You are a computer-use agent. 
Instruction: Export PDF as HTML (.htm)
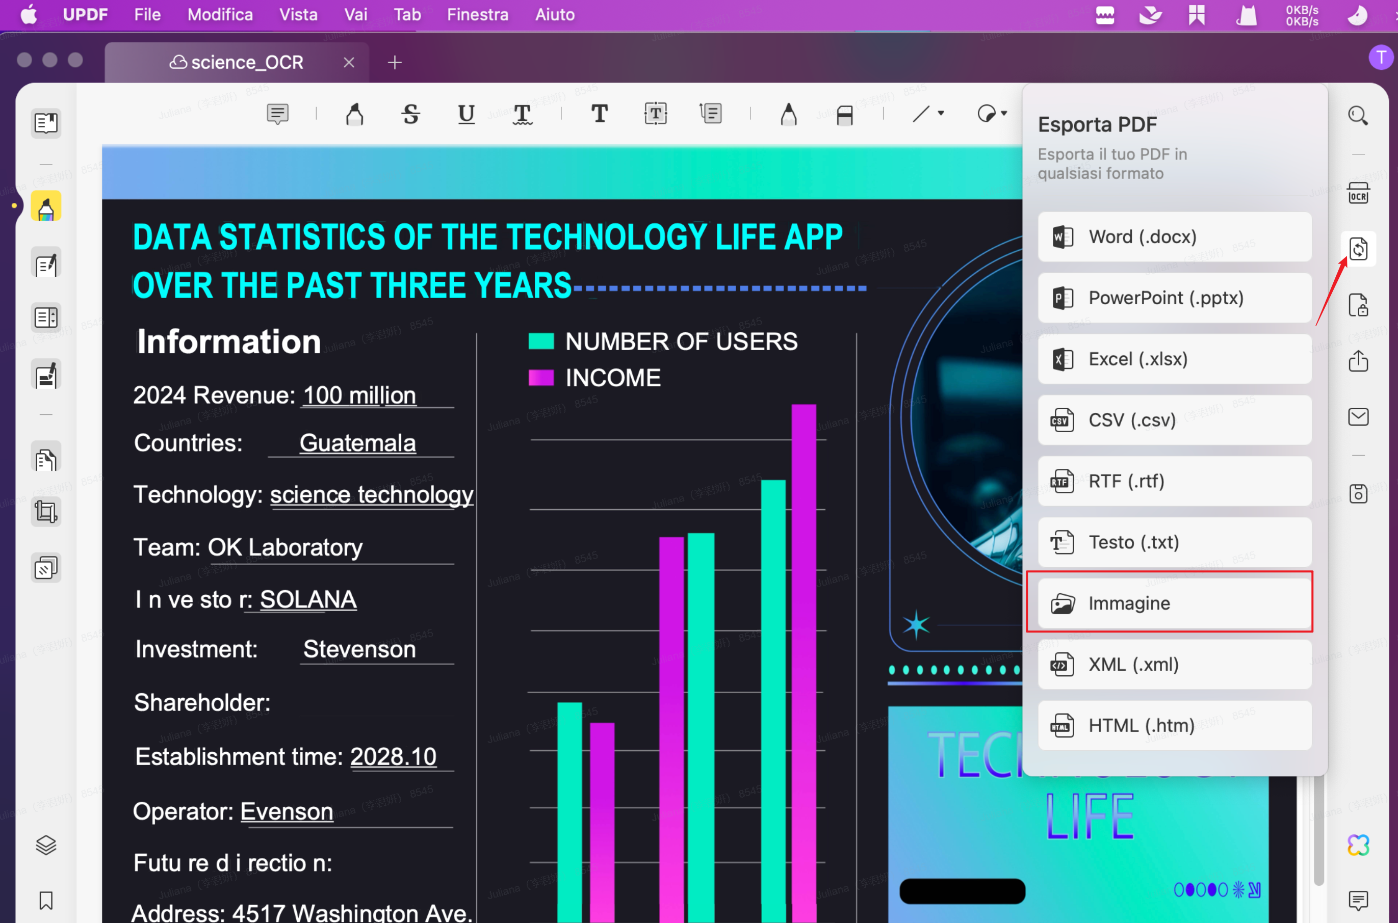1174,726
